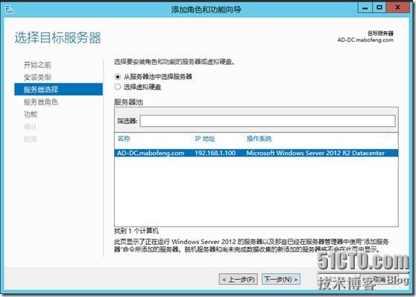Minimize the wizard window

(x=365, y=7)
